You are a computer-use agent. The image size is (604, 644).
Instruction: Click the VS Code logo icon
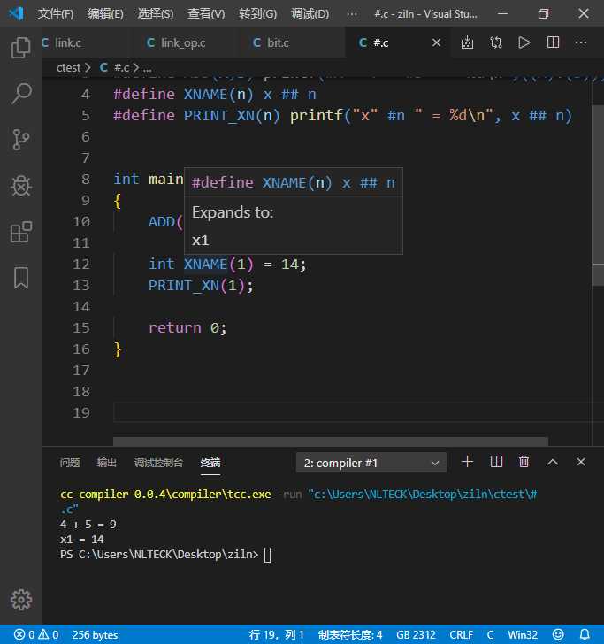pyautogui.click(x=16, y=13)
